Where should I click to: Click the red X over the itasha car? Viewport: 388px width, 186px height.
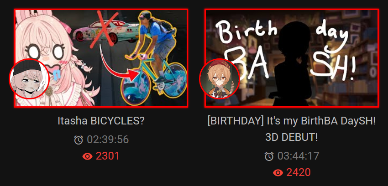tap(103, 29)
